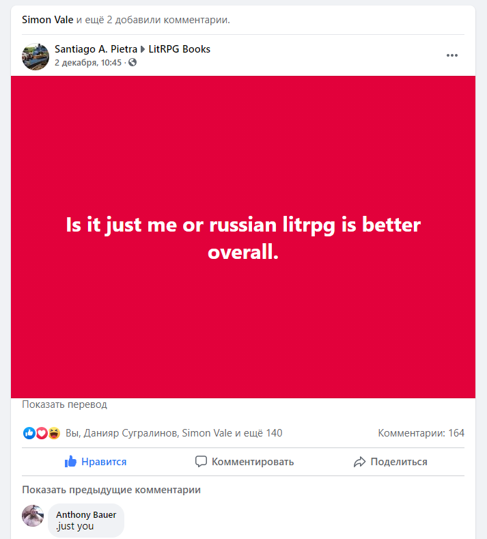This screenshot has height=539, width=487.
Task: Click the share arrow icon beside Поделиться
Action: click(x=360, y=462)
